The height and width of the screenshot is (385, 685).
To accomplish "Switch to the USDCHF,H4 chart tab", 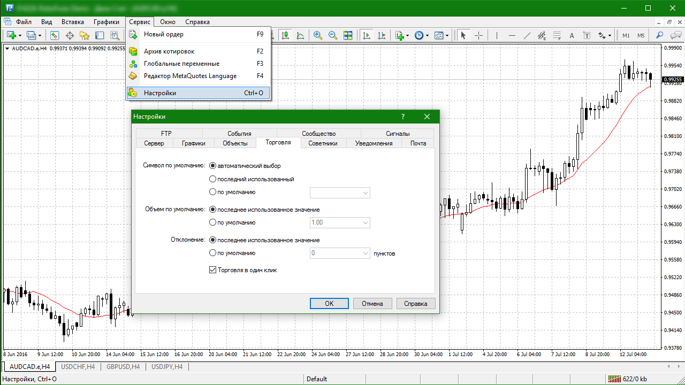I will click(78, 367).
